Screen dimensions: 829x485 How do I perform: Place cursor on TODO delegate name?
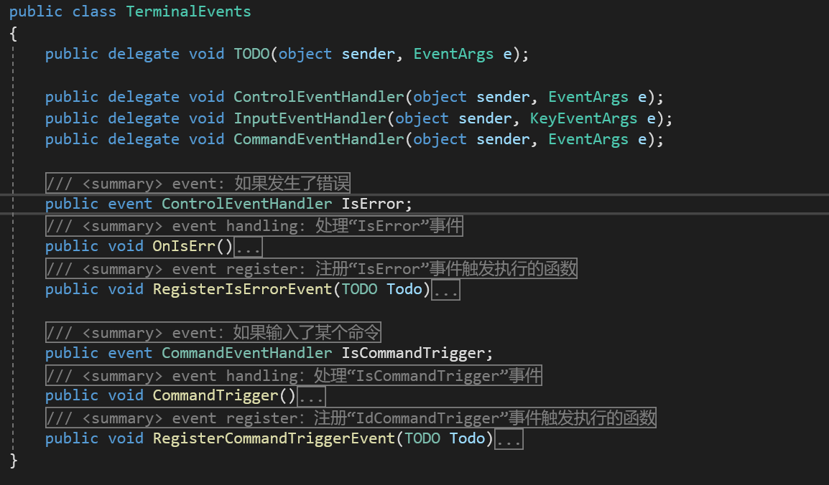[251, 54]
